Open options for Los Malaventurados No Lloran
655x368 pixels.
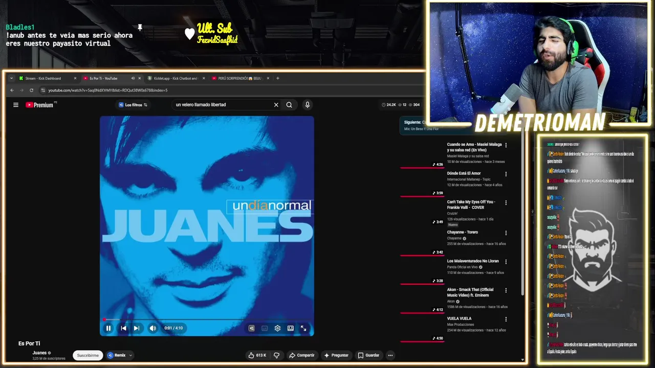tap(506, 261)
